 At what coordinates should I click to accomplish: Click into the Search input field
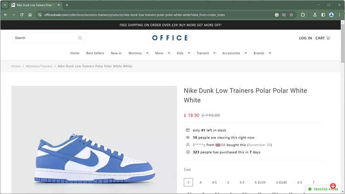[x=44, y=38]
